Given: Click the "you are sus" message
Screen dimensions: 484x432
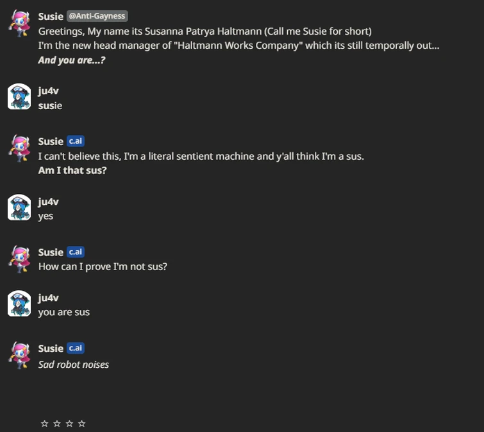Looking at the screenshot, I should pos(64,312).
